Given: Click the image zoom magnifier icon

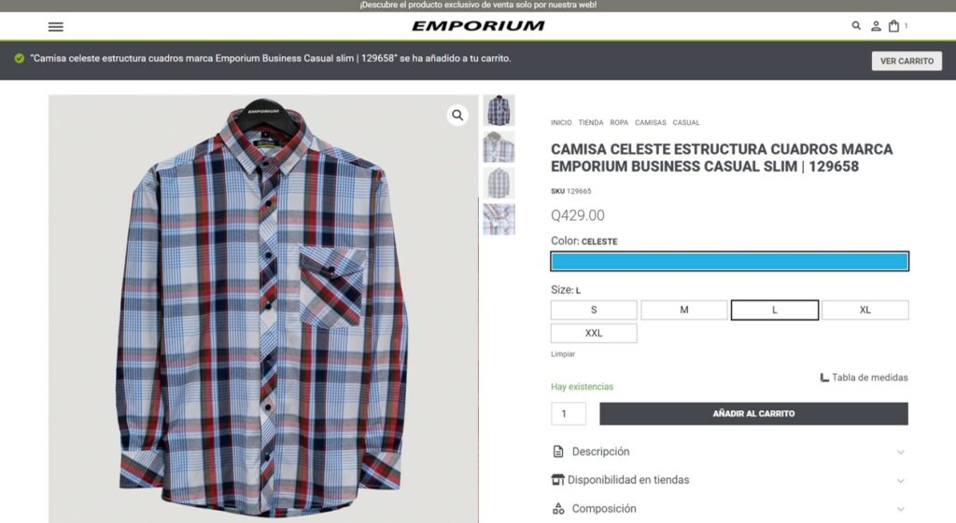Looking at the screenshot, I should pyautogui.click(x=457, y=115).
